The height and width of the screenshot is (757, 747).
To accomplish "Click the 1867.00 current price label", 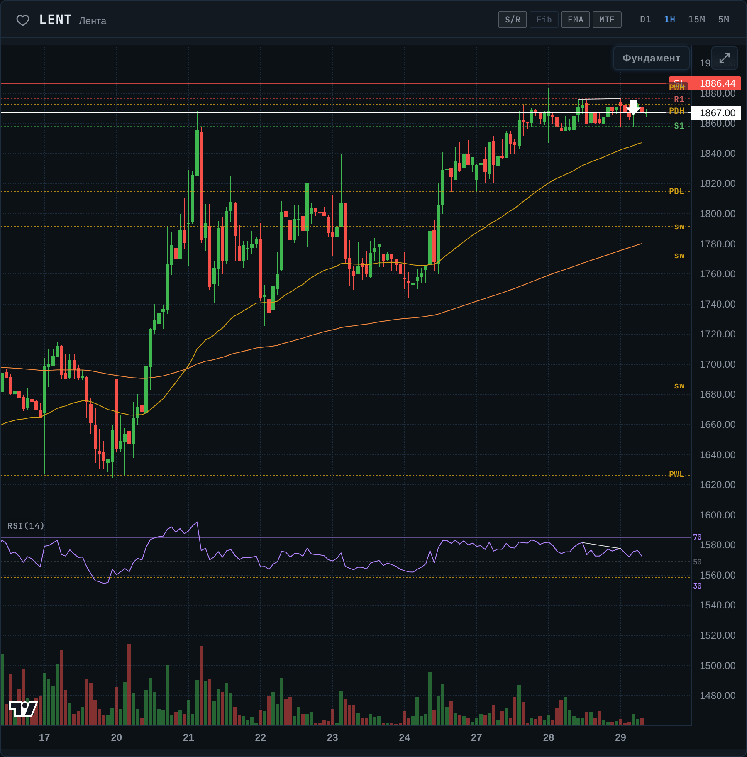I will (x=717, y=113).
